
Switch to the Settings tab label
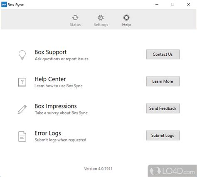click(101, 25)
